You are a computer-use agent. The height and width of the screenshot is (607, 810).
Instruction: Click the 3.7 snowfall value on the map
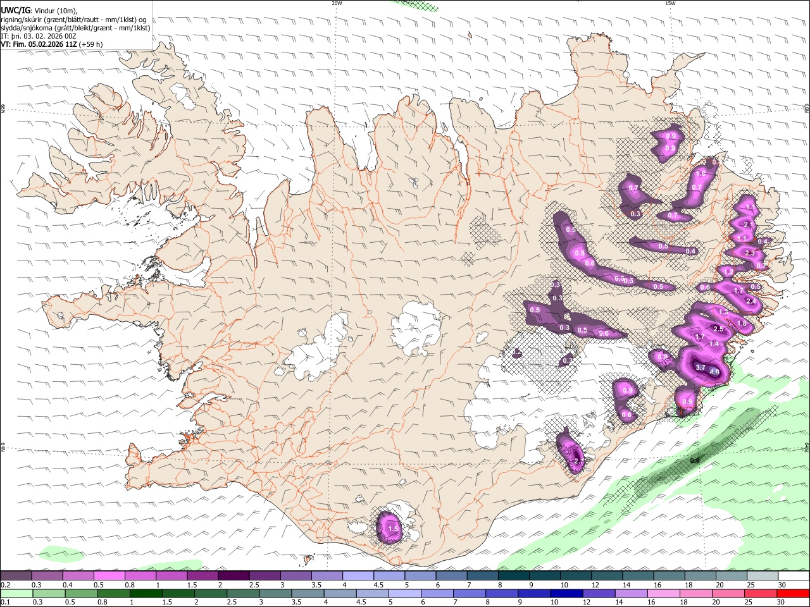click(700, 367)
